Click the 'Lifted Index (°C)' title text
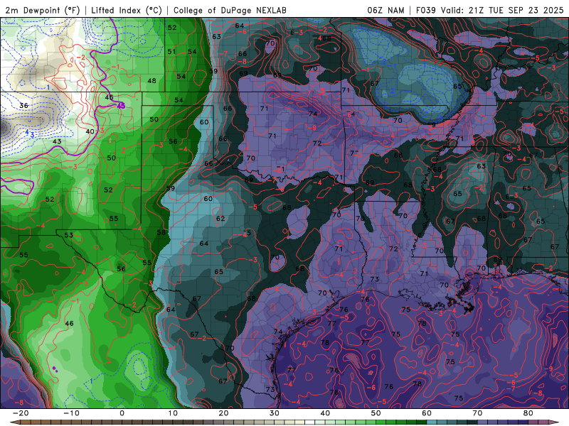The width and height of the screenshot is (569, 426). click(127, 10)
